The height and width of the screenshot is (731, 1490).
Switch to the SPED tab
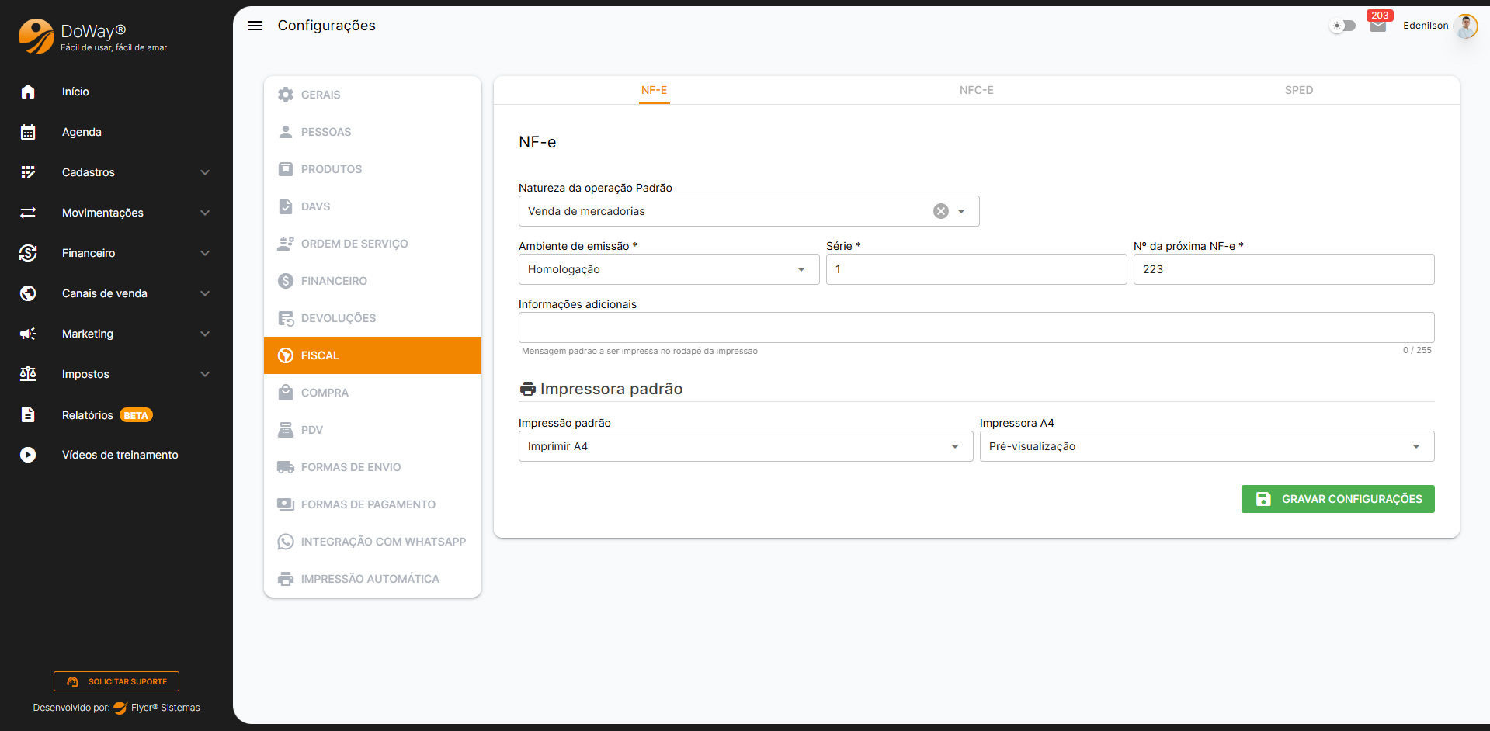click(x=1298, y=90)
